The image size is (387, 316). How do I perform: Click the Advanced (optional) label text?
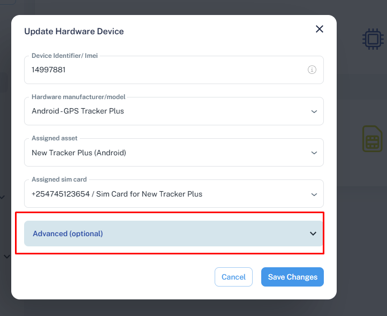[68, 234]
